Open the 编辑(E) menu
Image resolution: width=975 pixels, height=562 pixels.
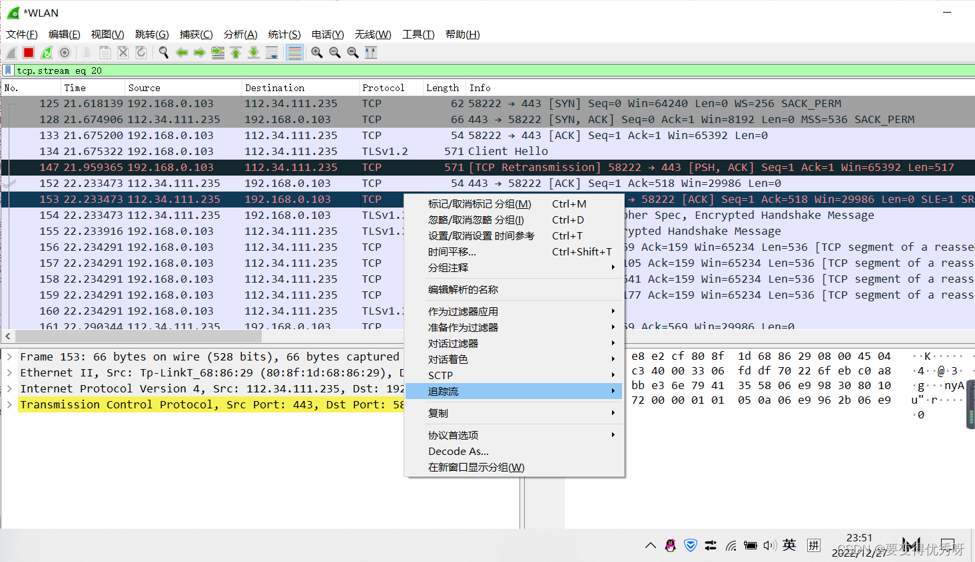65,35
